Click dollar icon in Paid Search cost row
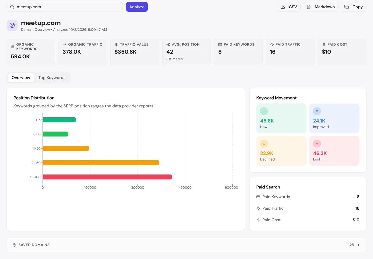The height and width of the screenshot is (259, 373). click(x=258, y=220)
